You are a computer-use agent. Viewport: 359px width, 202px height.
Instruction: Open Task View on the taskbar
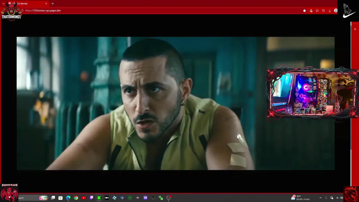53,198
